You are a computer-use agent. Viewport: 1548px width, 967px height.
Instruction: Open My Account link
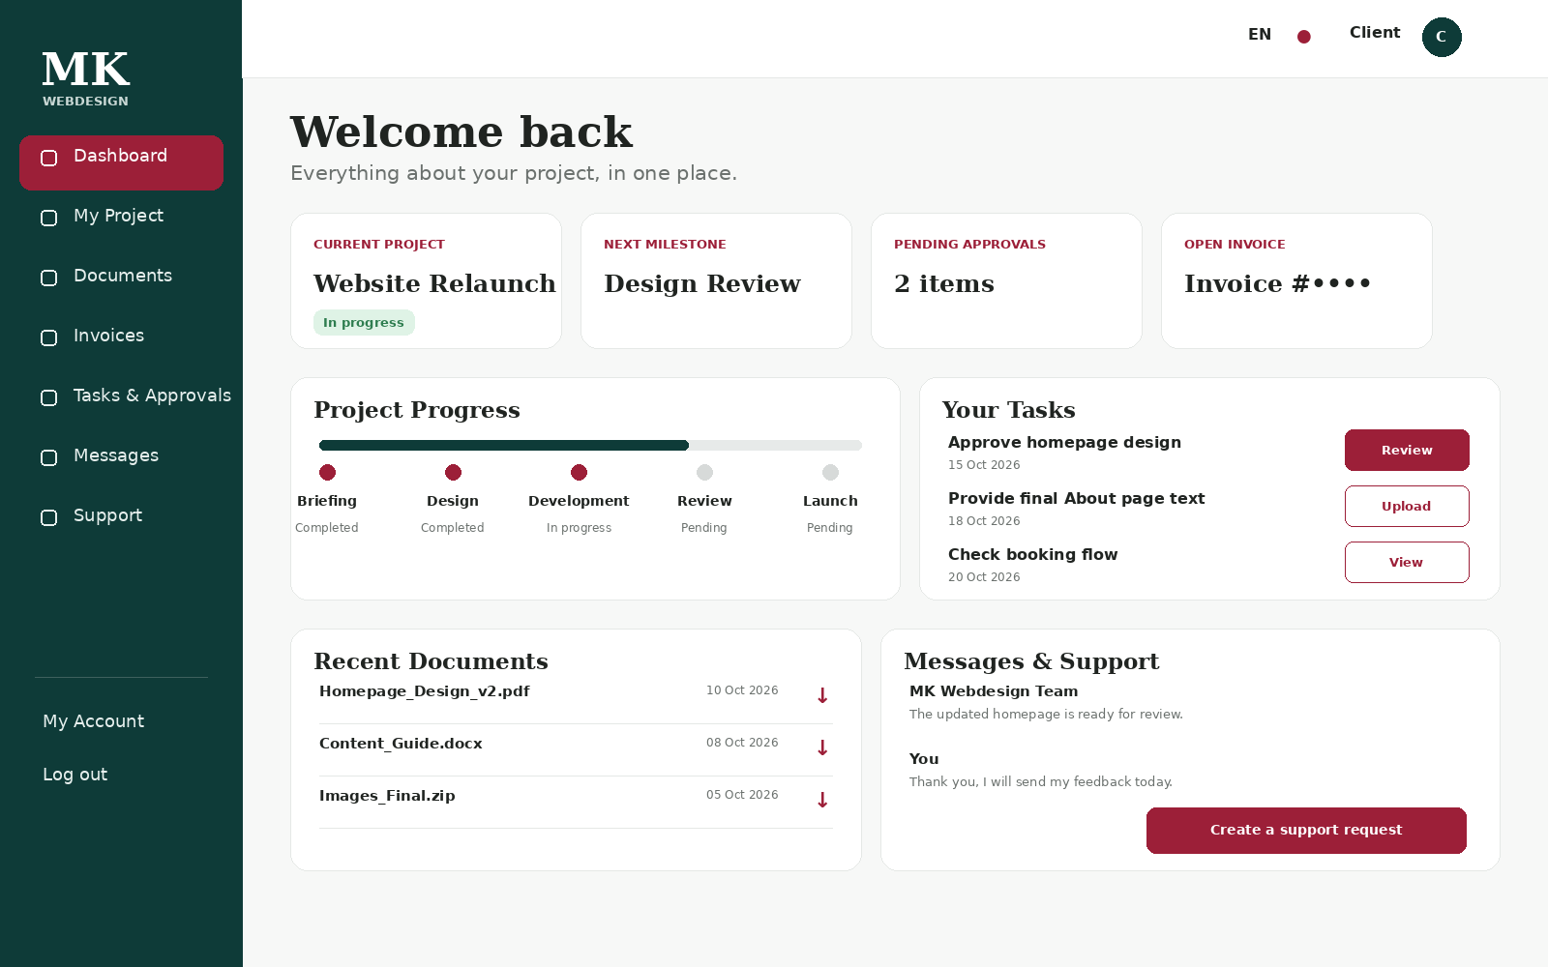coord(94,721)
